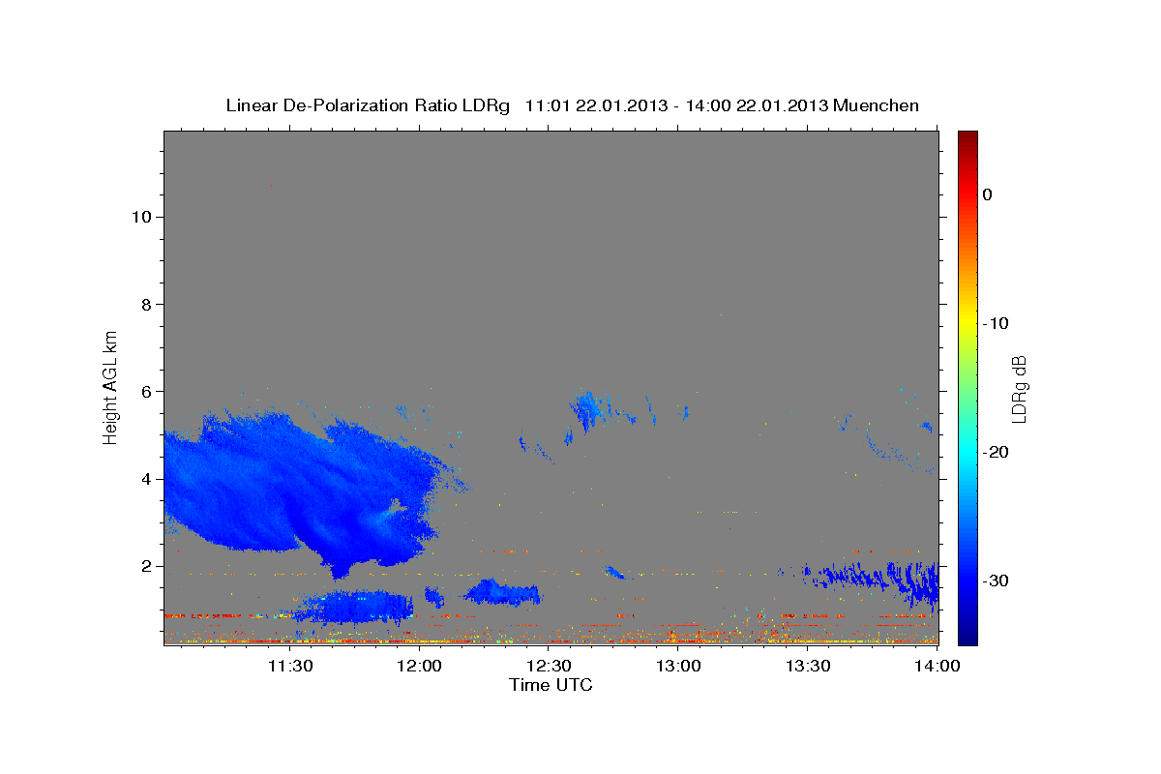Click the 13:00 time tick label

[679, 666]
